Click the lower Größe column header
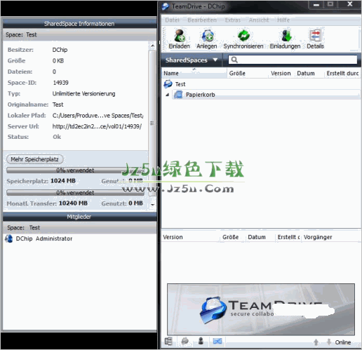362x350 pixels. click(232, 237)
